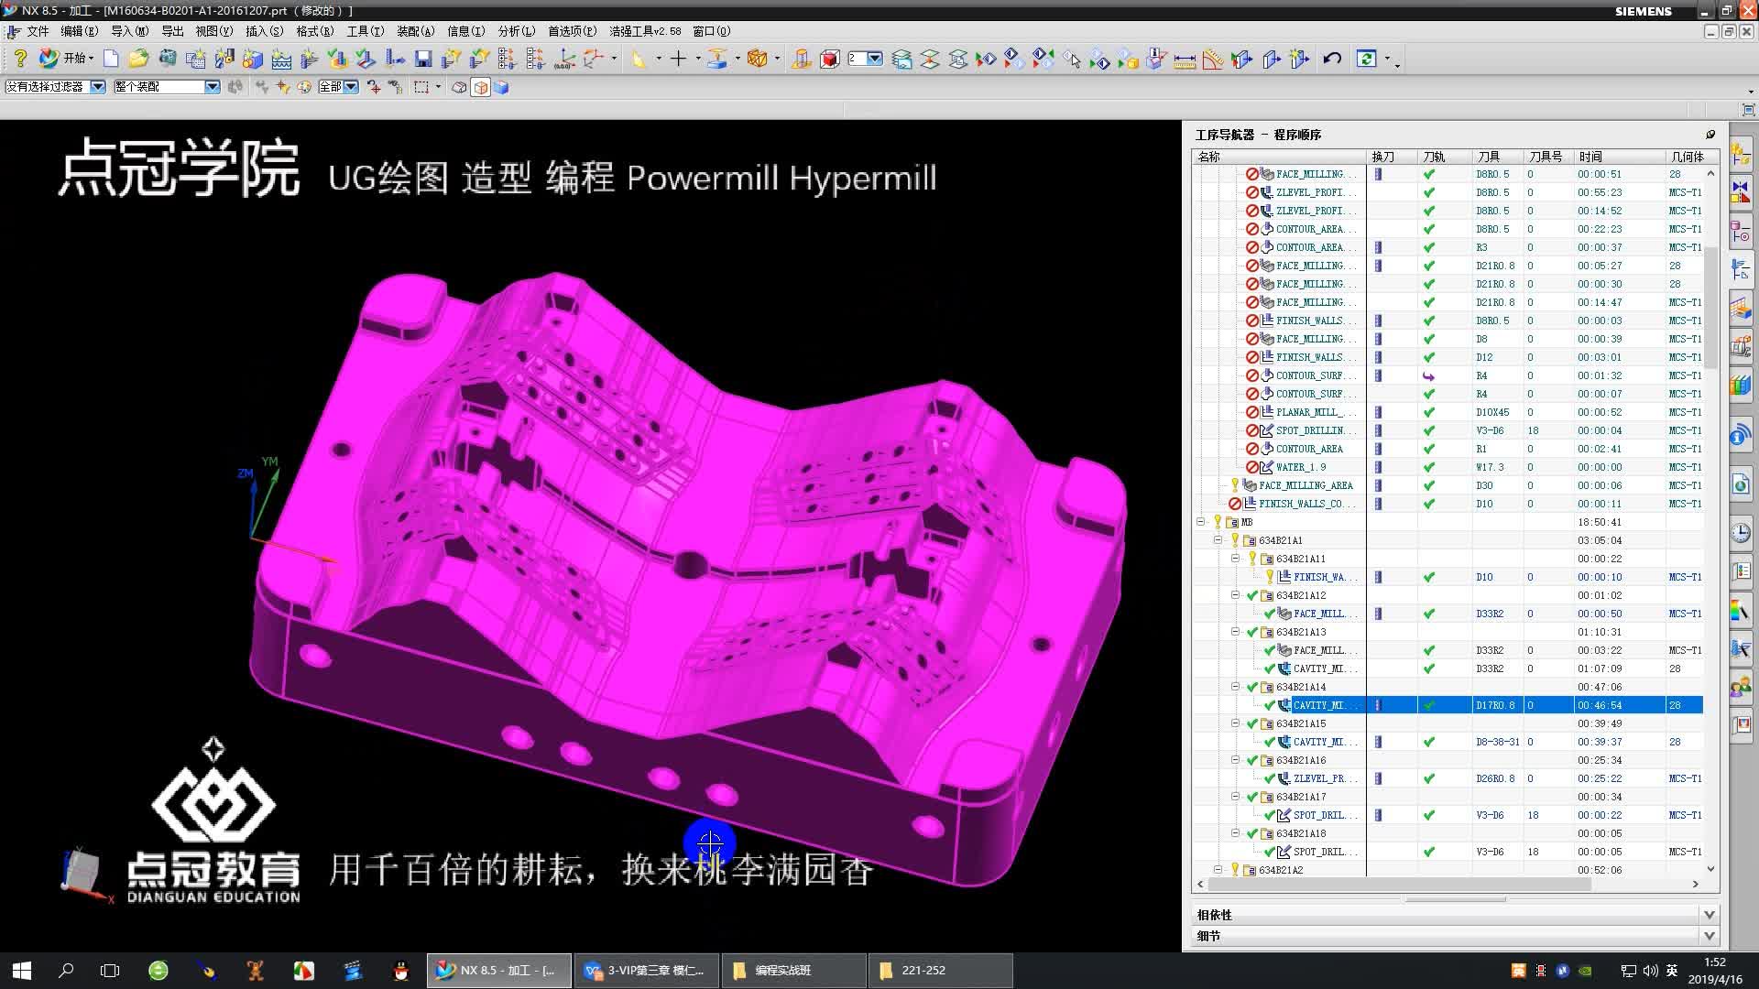
Task: Open a part using the Open folder icon
Action: (139, 59)
